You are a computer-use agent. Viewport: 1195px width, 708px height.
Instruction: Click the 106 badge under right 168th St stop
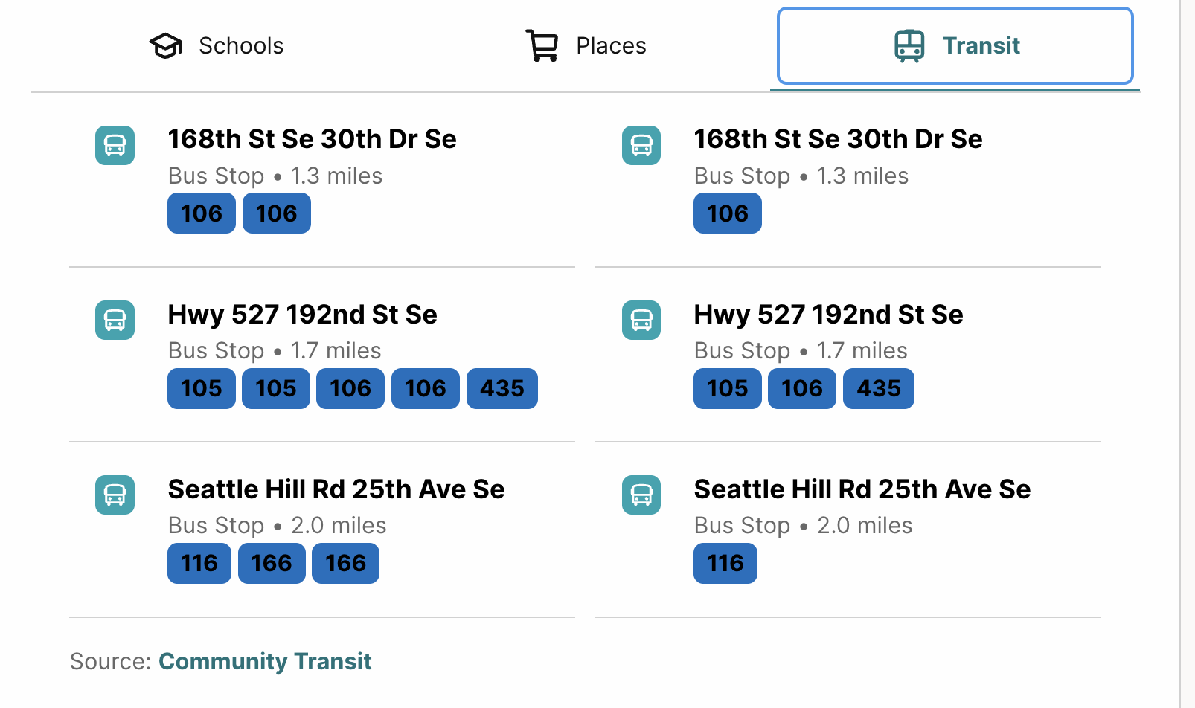tap(728, 213)
